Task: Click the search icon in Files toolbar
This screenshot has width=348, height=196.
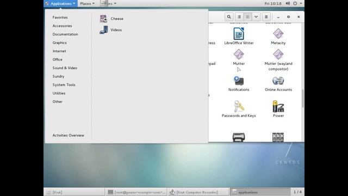Action: (x=229, y=17)
